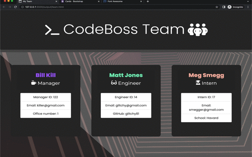The width and height of the screenshot is (252, 157).
Task: Click the name Bill Kill
Action: click(x=46, y=75)
